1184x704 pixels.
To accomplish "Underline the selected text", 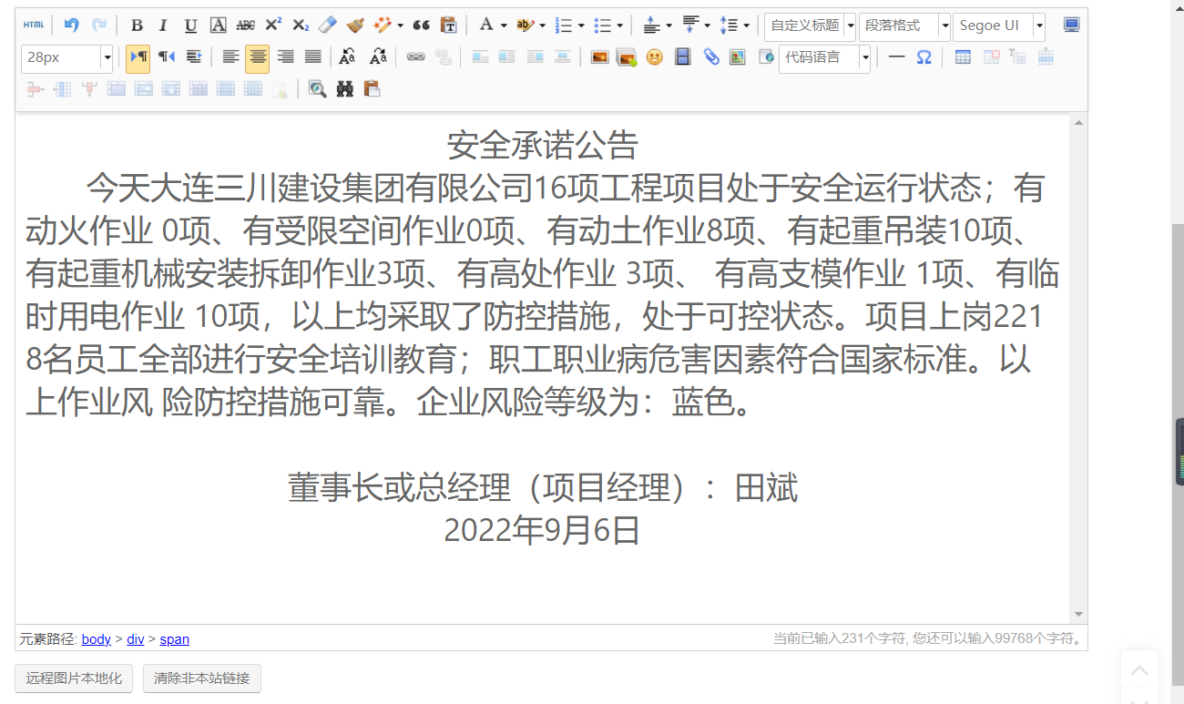I will [x=190, y=26].
